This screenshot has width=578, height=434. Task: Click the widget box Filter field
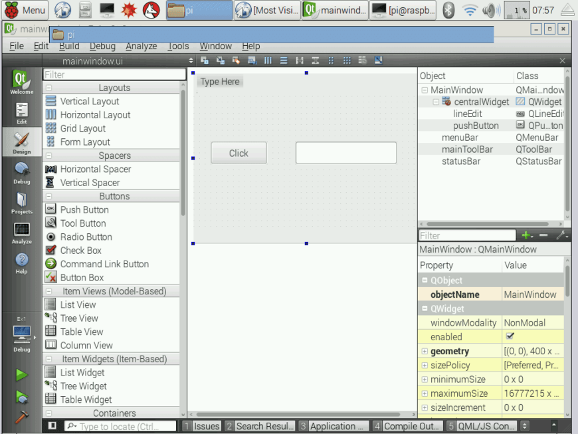point(114,74)
